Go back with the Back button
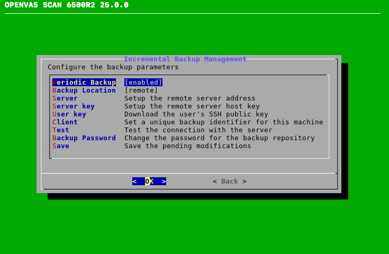 click(x=229, y=182)
